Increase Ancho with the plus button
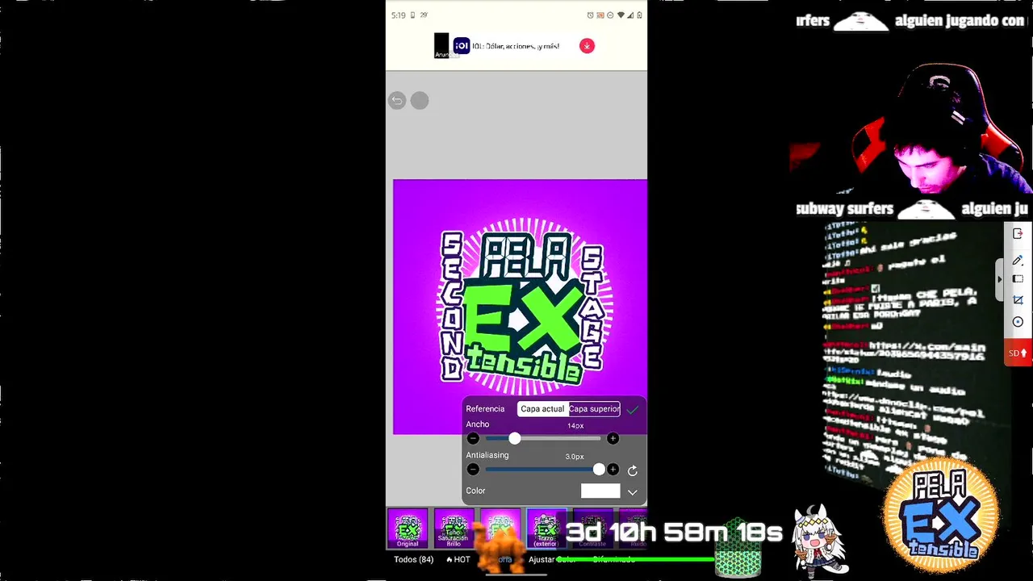1033x581 pixels. pos(613,438)
